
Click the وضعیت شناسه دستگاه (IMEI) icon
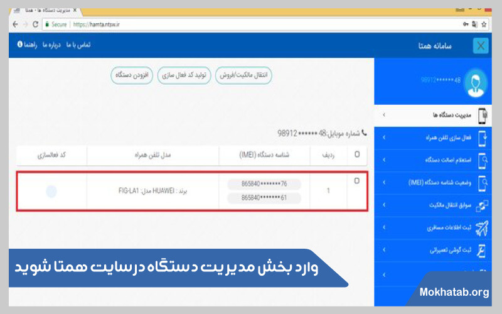[483, 183]
